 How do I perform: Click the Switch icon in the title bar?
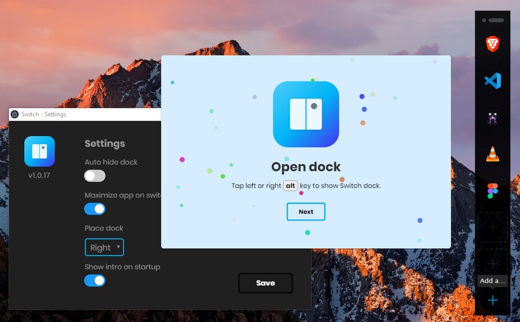pos(15,114)
